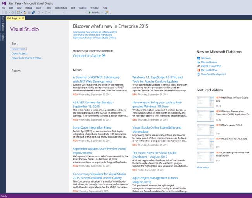Screen dimensions: 252x198
Task: Open 'See what's new in the .NET Framework'
Action: [x=93, y=35]
